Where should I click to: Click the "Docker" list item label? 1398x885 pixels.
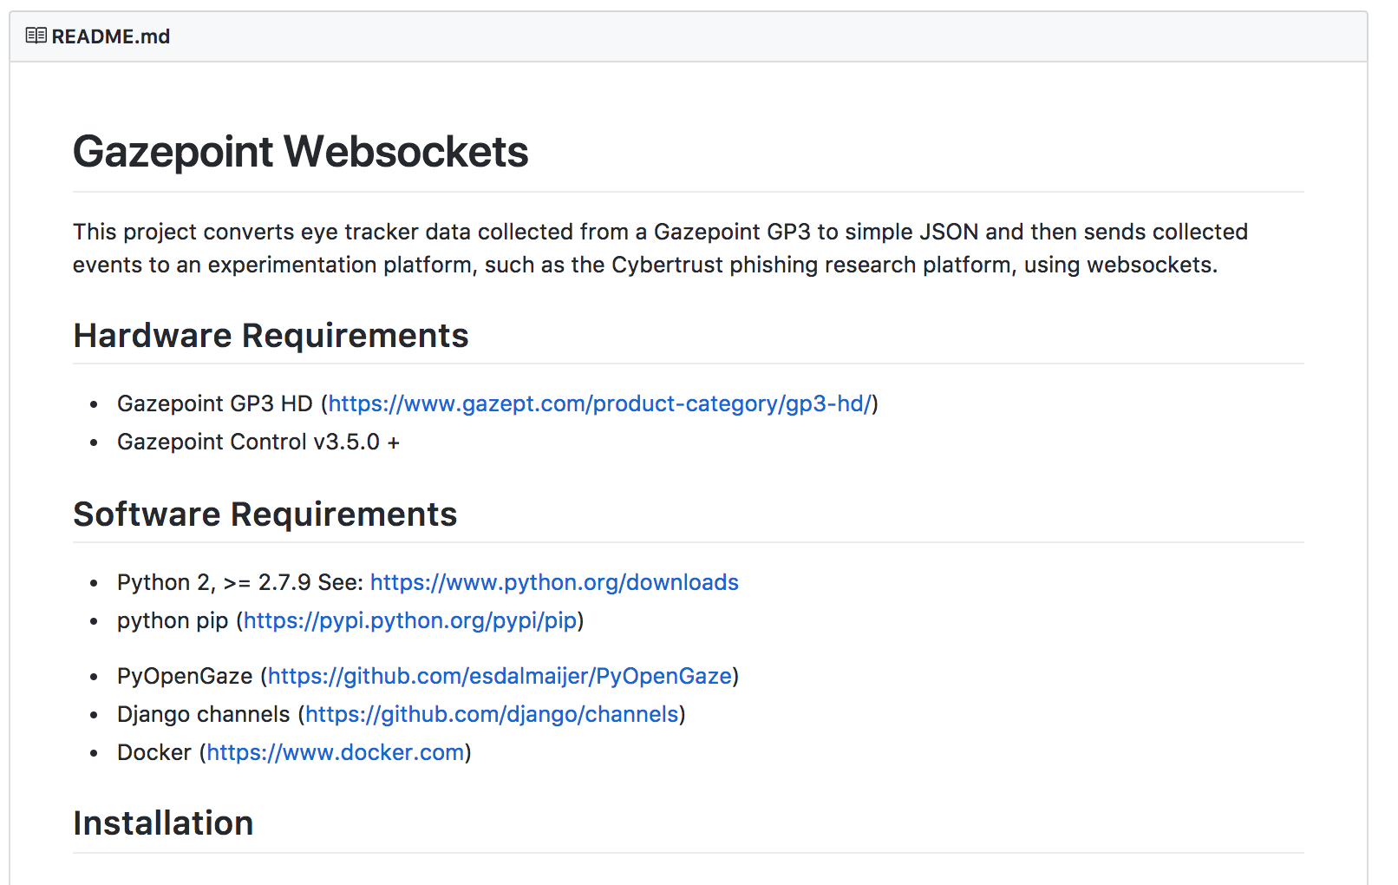coord(154,752)
